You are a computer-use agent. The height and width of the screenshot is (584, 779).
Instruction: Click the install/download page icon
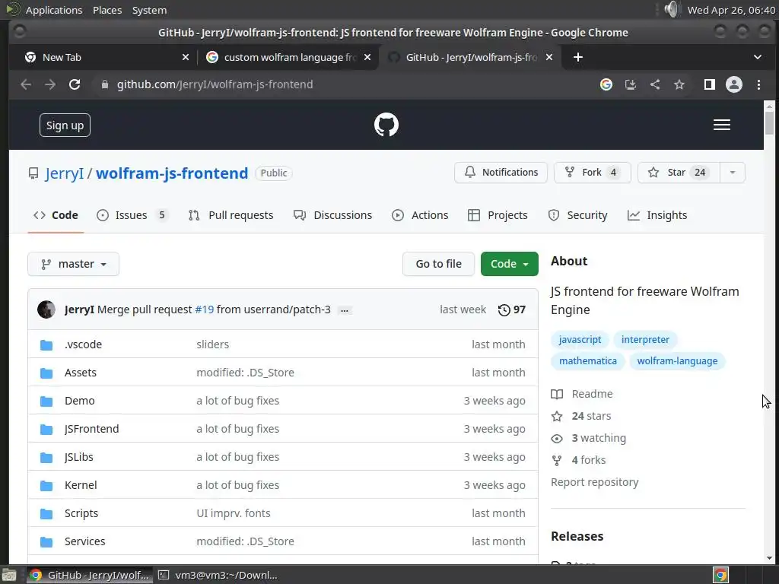tap(631, 84)
